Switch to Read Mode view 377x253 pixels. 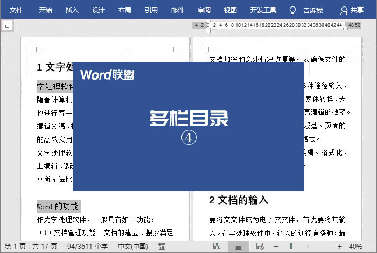(217, 247)
